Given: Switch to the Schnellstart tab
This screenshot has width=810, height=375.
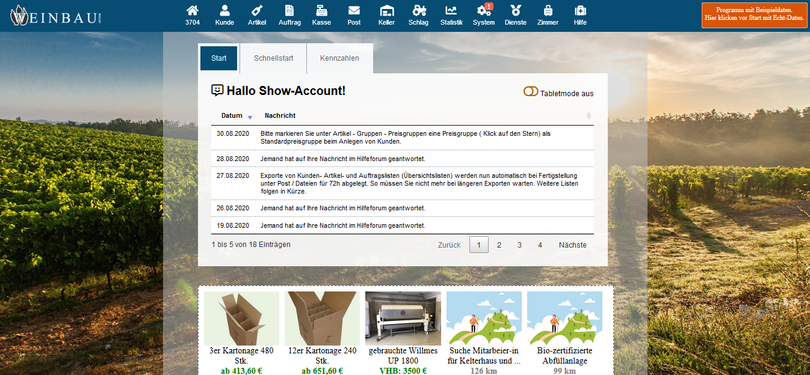Looking at the screenshot, I should click(x=273, y=58).
